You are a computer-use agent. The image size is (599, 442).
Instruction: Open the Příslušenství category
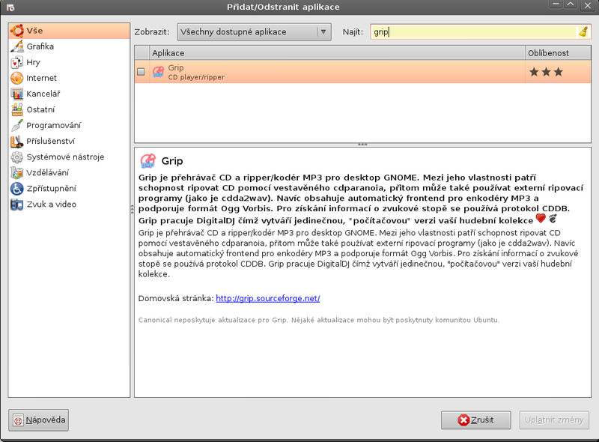(x=69, y=141)
